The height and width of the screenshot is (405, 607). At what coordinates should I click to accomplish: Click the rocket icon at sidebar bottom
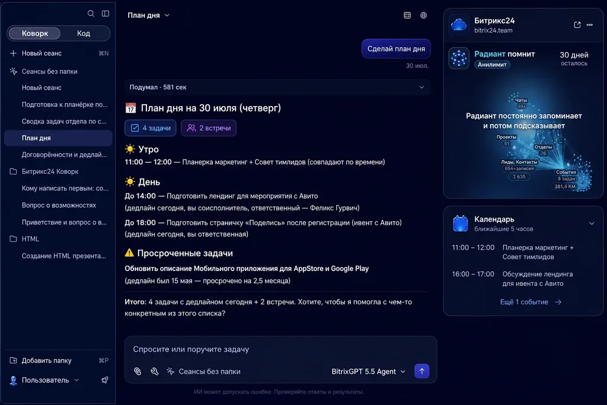tap(104, 380)
